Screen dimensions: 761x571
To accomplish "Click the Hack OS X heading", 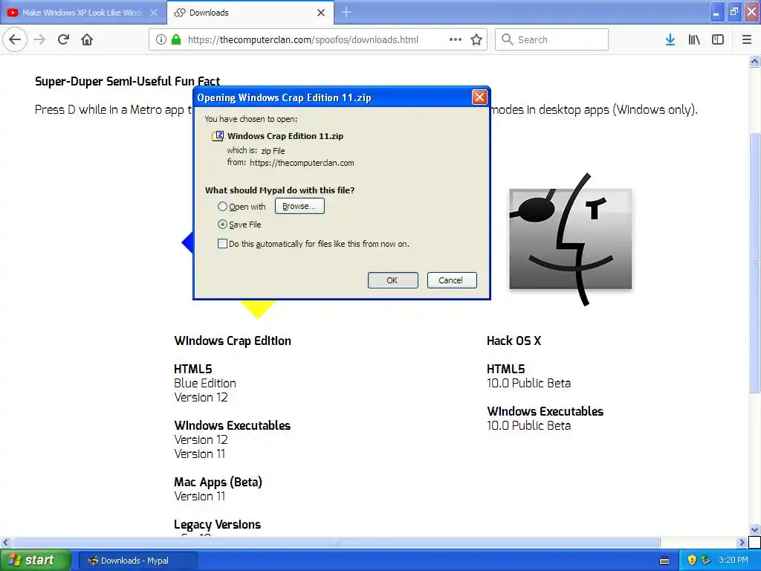I will click(x=514, y=341).
